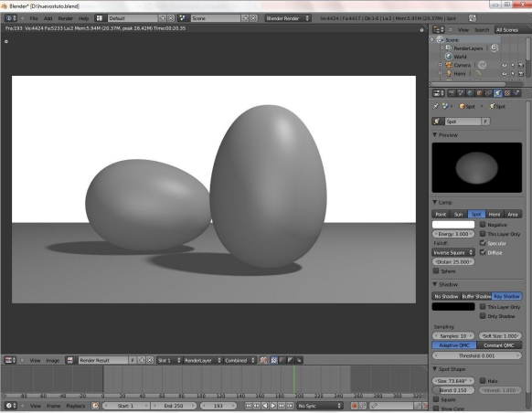532x413 pixels.
Task: Select the Area lamp type
Action: [x=513, y=215]
